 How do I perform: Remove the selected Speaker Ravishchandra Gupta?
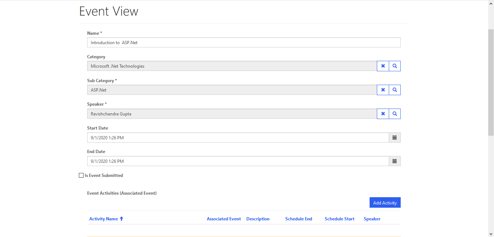tap(383, 114)
